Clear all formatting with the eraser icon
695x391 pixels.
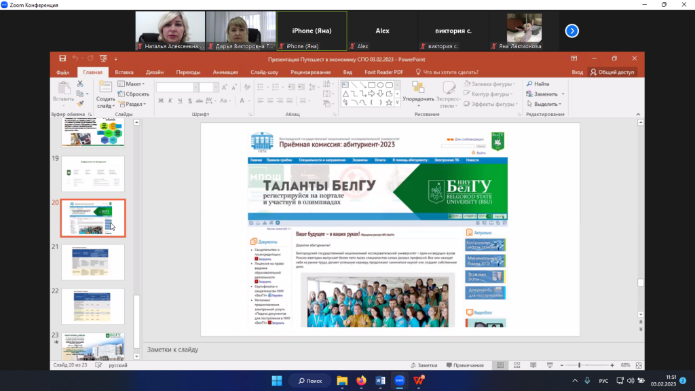(247, 88)
